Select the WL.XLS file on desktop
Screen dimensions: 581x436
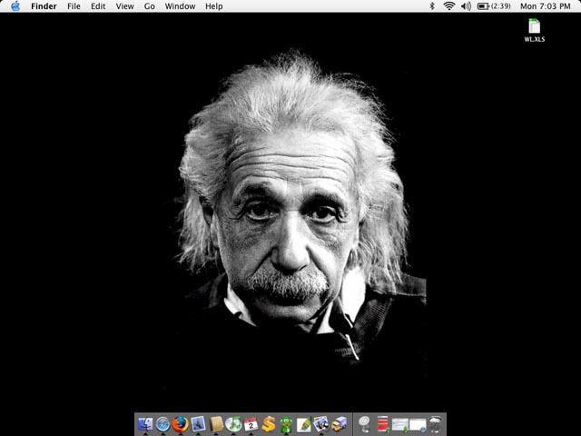click(x=535, y=30)
